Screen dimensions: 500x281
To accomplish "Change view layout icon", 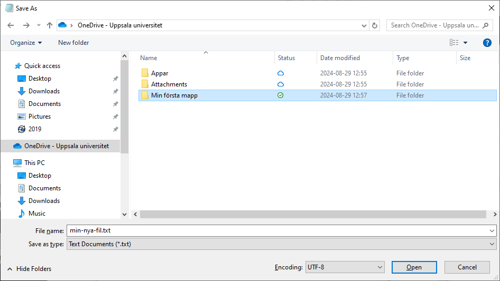I will coord(454,43).
